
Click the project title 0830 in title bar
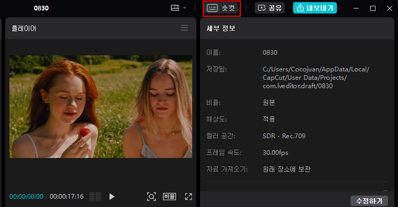click(x=41, y=8)
